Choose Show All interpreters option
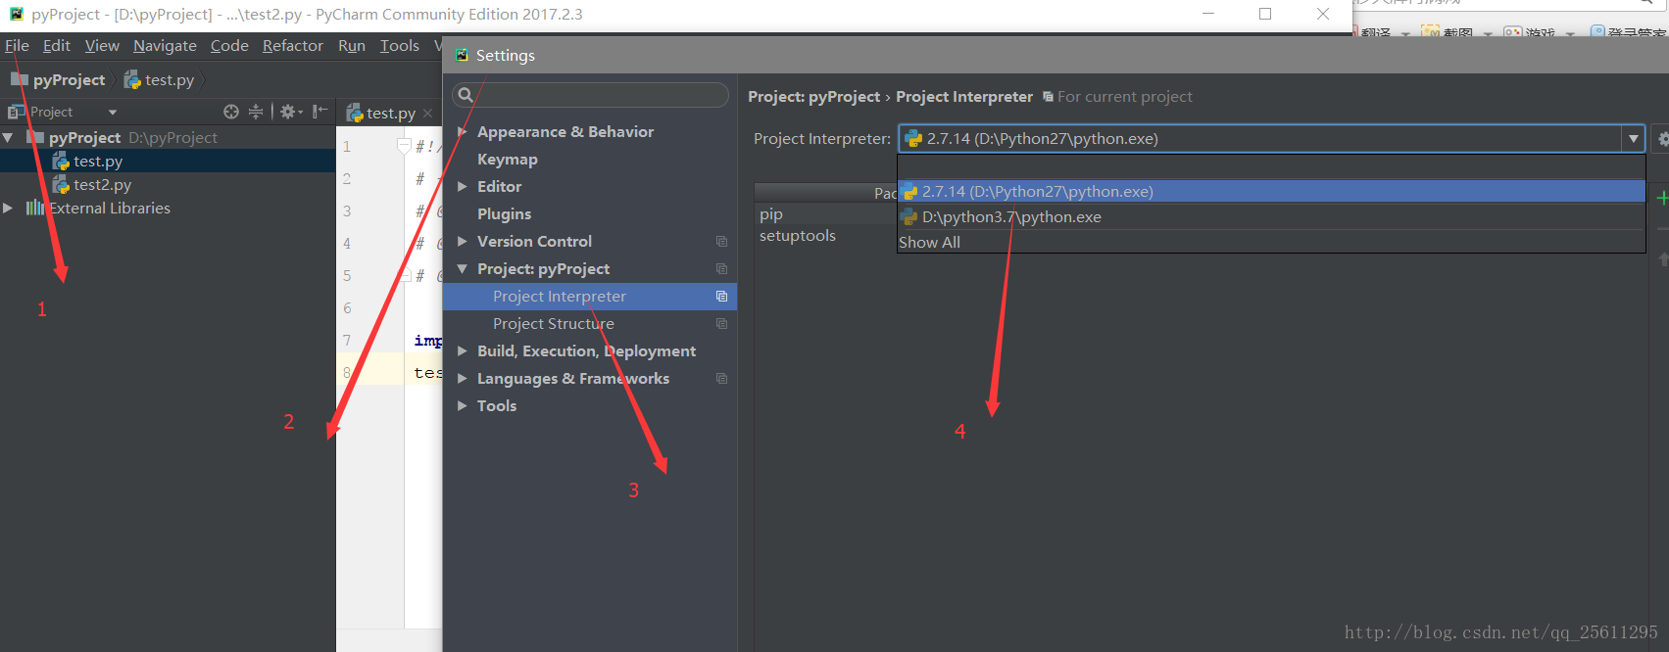This screenshot has width=1669, height=652. point(1271,243)
